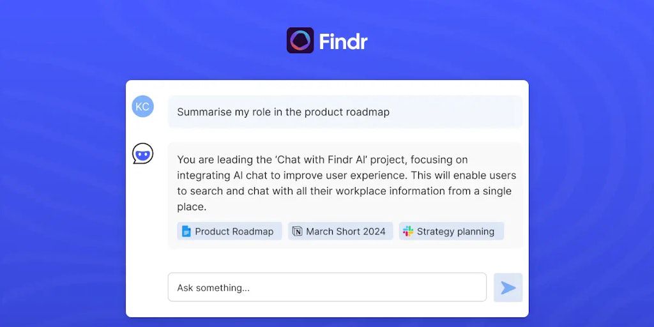Click the Notion icon on March Short 2024
This screenshot has height=327, width=654.
tap(297, 231)
